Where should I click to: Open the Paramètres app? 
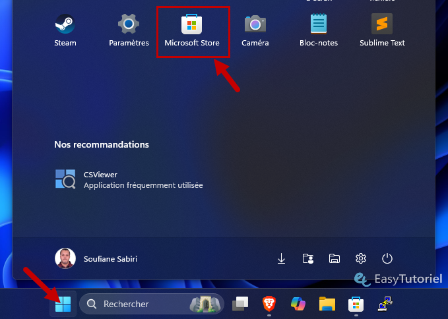pyautogui.click(x=128, y=30)
